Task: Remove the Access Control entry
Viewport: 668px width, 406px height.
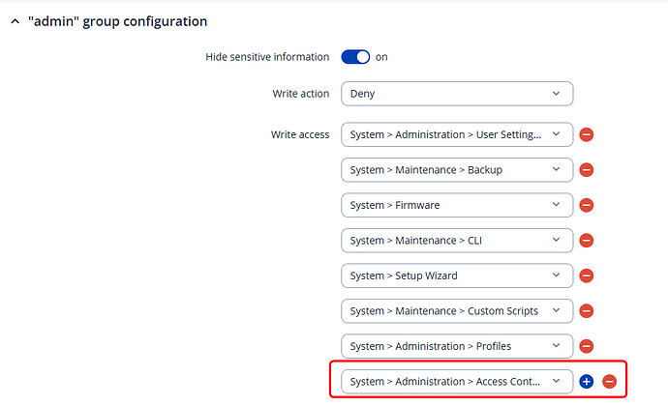Action: click(610, 381)
